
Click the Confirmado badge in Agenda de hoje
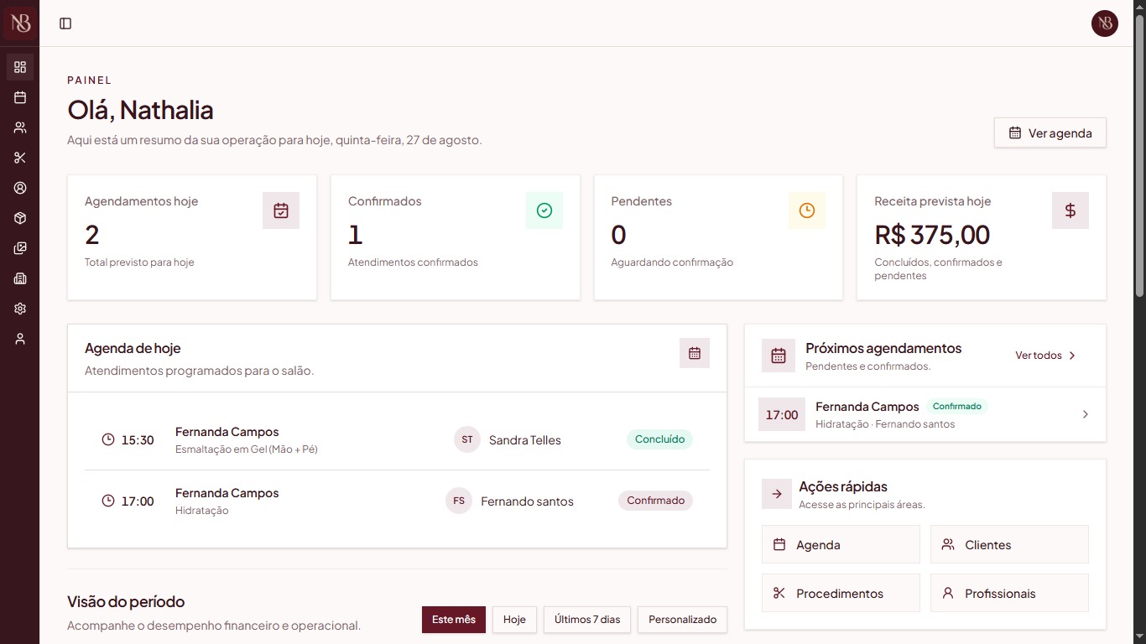pos(655,501)
